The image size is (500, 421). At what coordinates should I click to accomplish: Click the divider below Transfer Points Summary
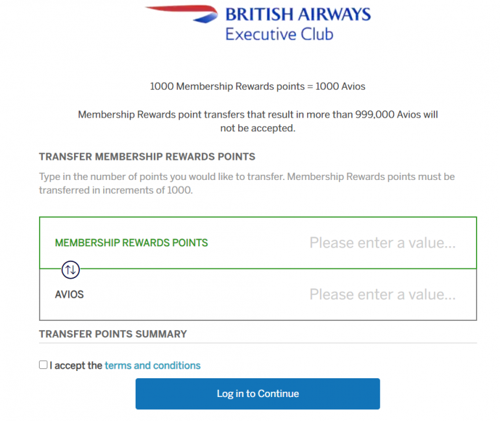(x=258, y=343)
